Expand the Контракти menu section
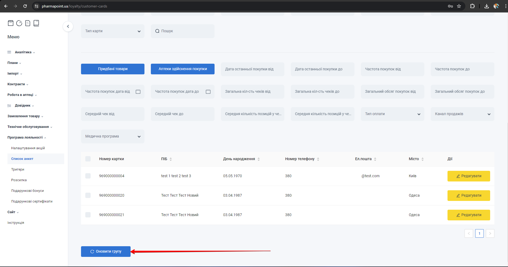The width and height of the screenshot is (508, 267). (18, 84)
